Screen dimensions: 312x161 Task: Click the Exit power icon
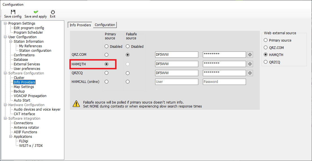click(53, 12)
